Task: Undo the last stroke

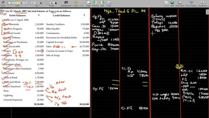Action: pyautogui.click(x=76, y=4)
